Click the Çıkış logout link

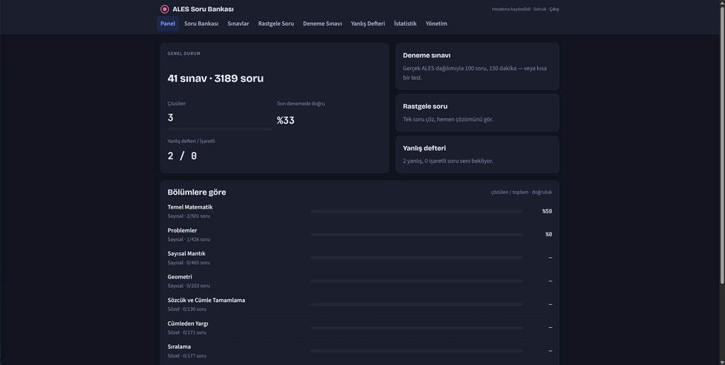click(554, 9)
